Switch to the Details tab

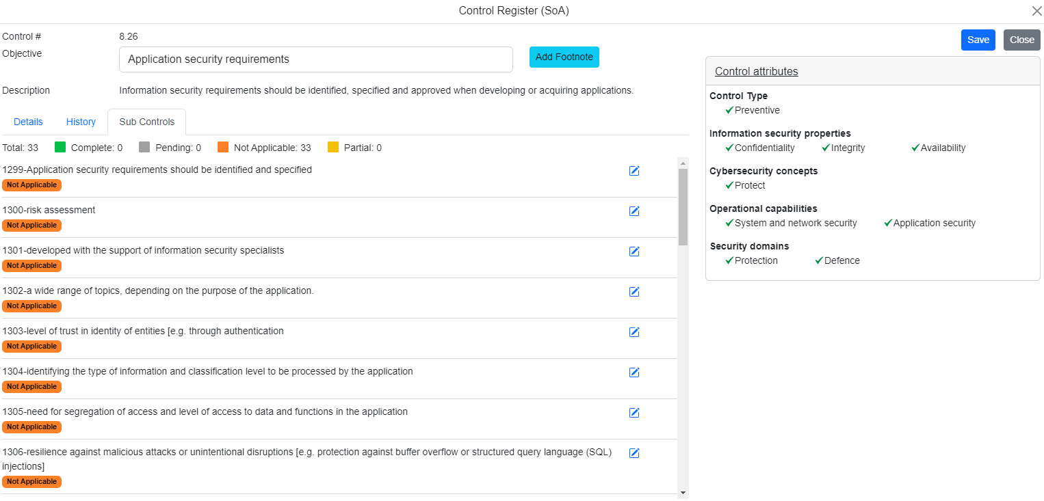point(28,122)
